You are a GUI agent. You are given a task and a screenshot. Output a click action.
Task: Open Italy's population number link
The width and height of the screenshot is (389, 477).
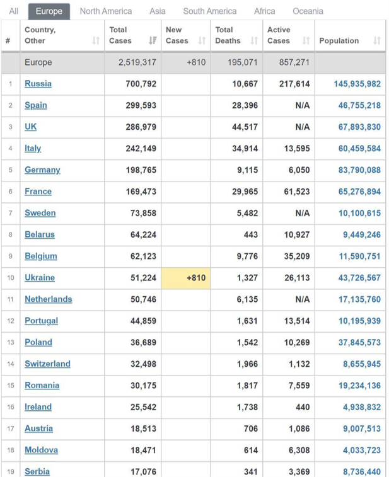click(359, 149)
